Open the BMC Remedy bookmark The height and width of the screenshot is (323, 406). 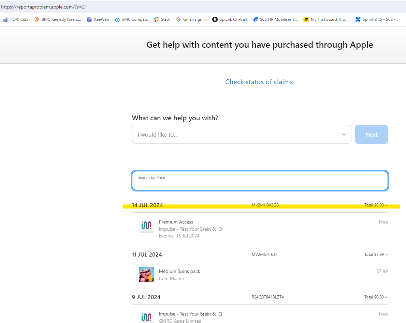pos(58,19)
